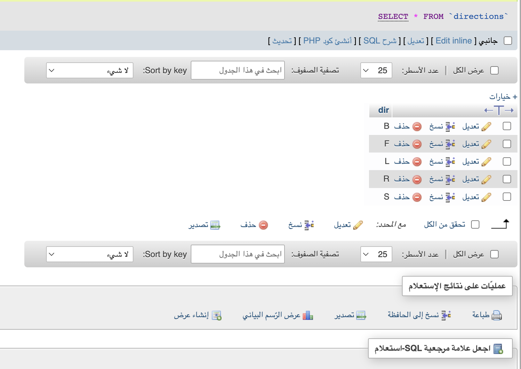This screenshot has height=369, width=521.
Task: Click the printer icon under query results operations
Action: (497, 315)
